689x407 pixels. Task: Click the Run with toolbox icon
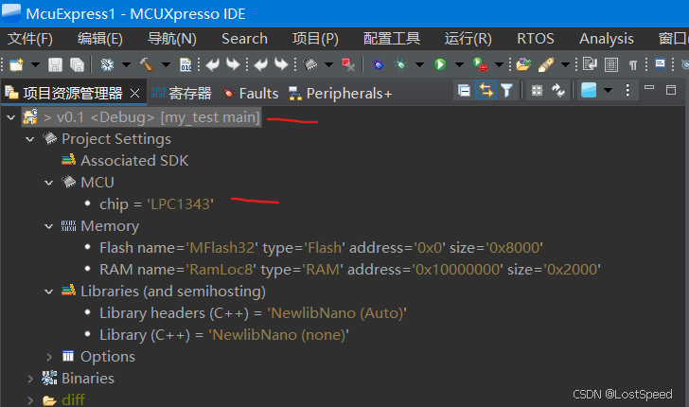pos(480,64)
